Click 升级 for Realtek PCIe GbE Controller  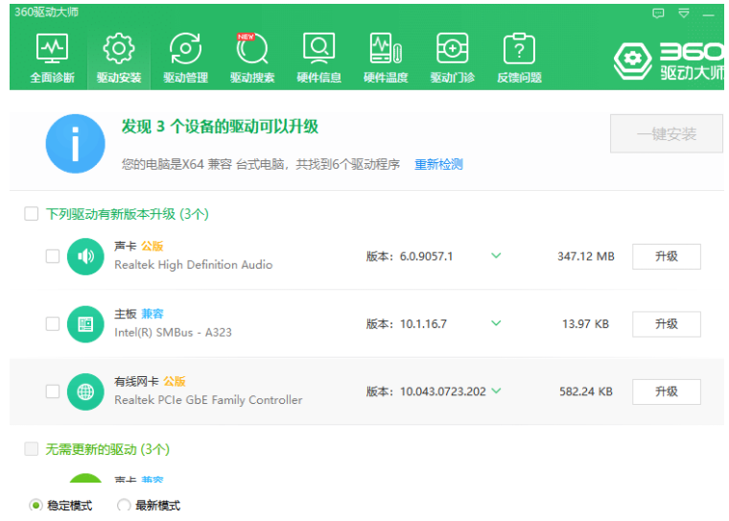coord(667,391)
